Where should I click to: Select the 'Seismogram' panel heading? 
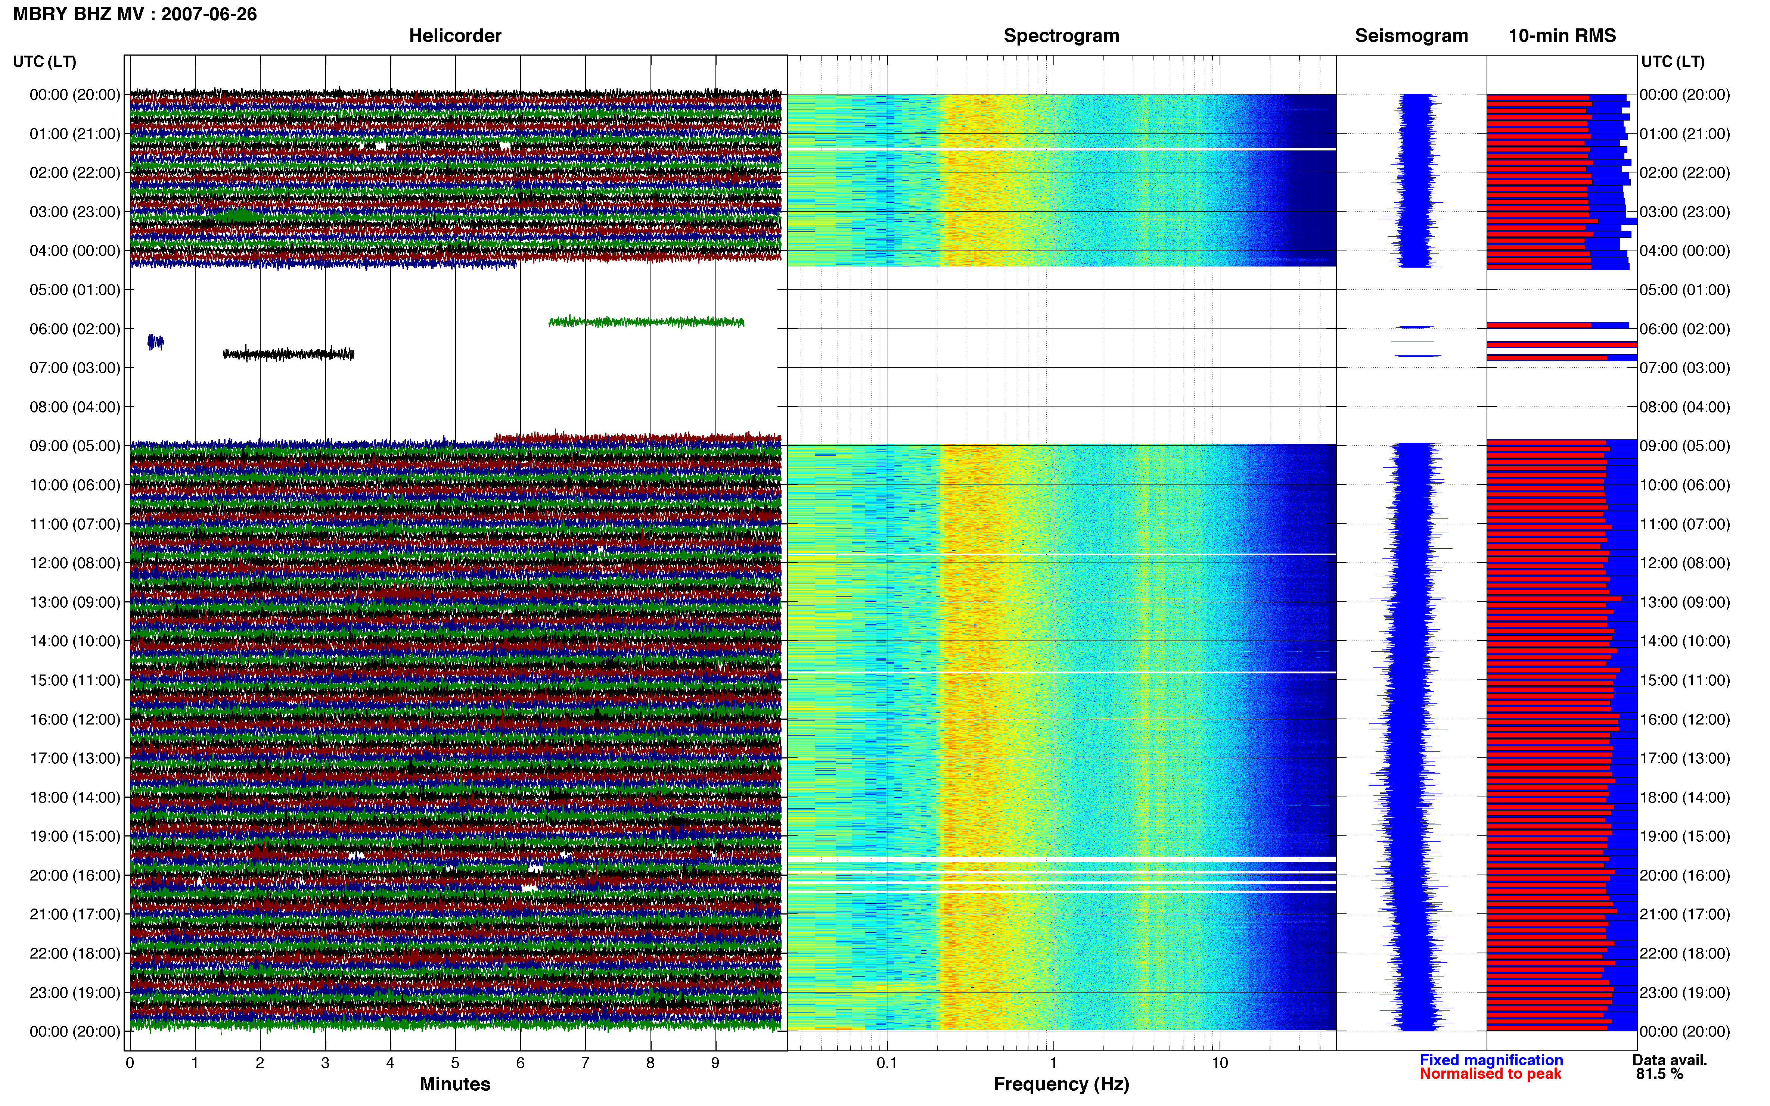[1412, 36]
